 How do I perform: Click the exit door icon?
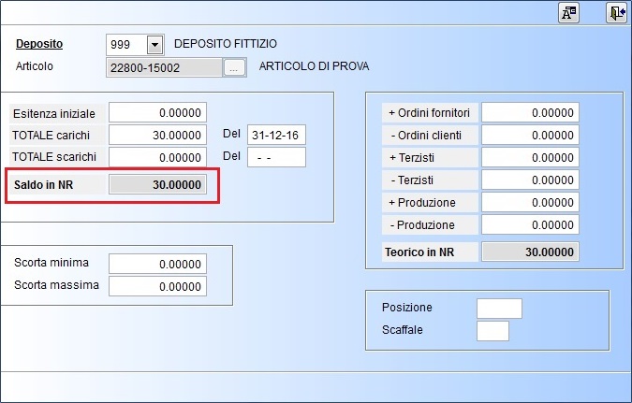point(616,12)
